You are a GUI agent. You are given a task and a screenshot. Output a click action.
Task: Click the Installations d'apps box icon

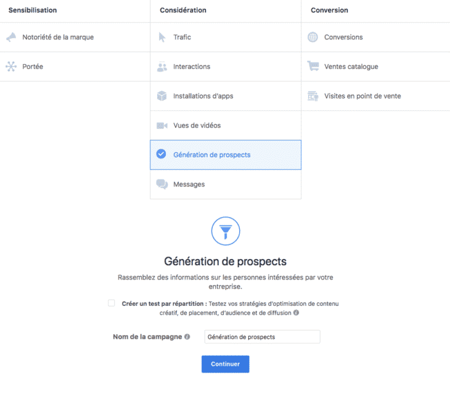(162, 96)
